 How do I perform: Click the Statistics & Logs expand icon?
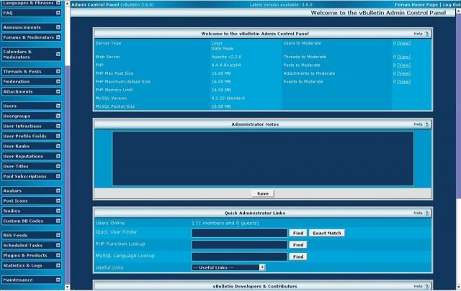click(58, 265)
